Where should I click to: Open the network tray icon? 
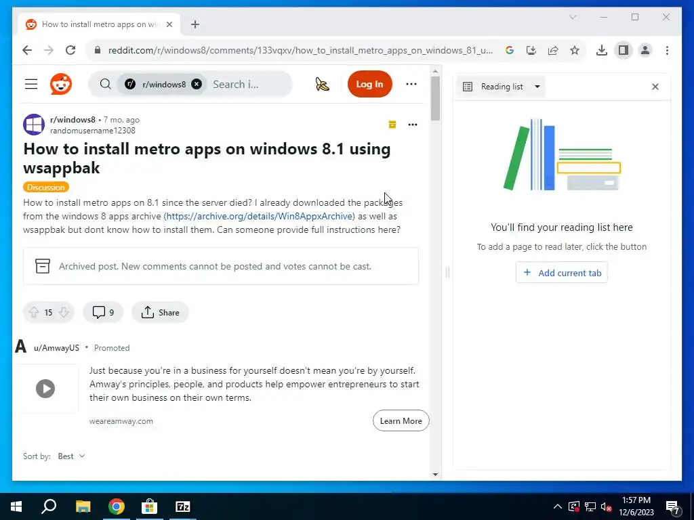[590, 506]
